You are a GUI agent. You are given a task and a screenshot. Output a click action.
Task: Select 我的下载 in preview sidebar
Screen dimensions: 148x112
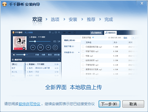coord(69,46)
